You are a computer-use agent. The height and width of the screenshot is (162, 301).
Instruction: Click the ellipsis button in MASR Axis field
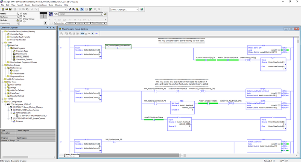point(279,94)
